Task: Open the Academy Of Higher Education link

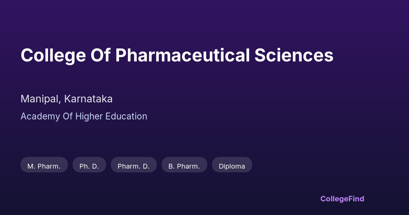Action: tap(84, 116)
